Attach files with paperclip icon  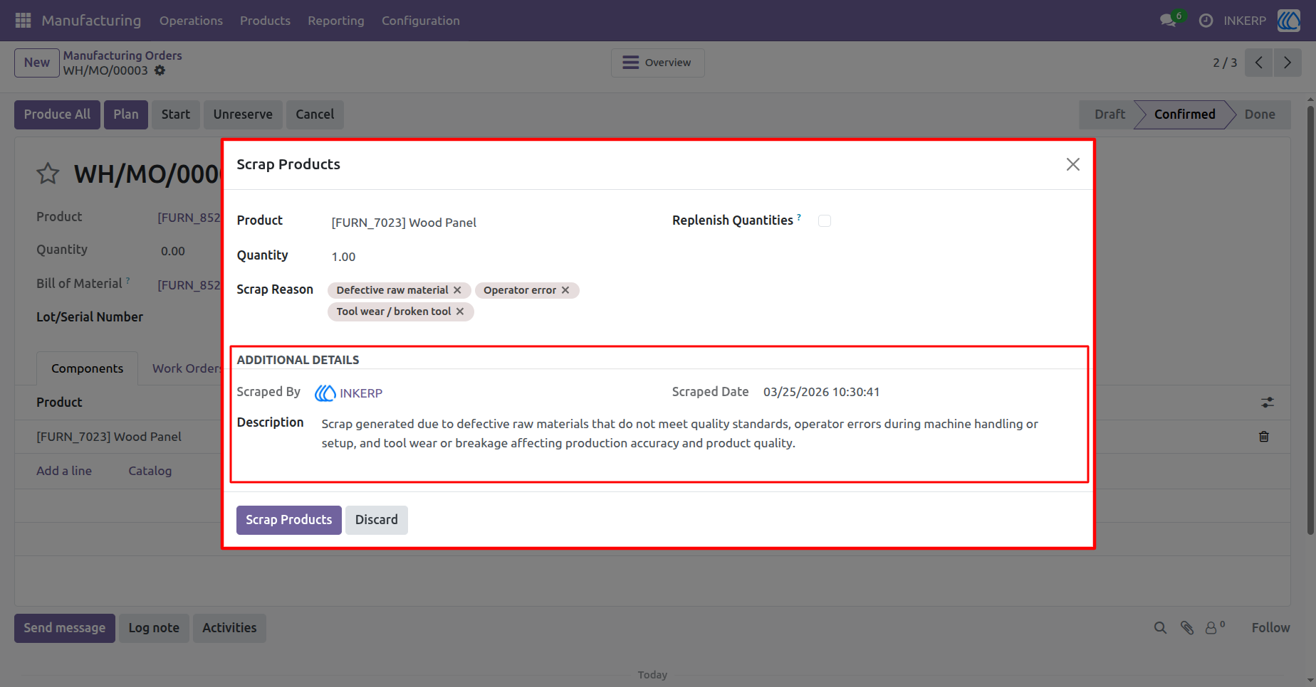coord(1187,628)
